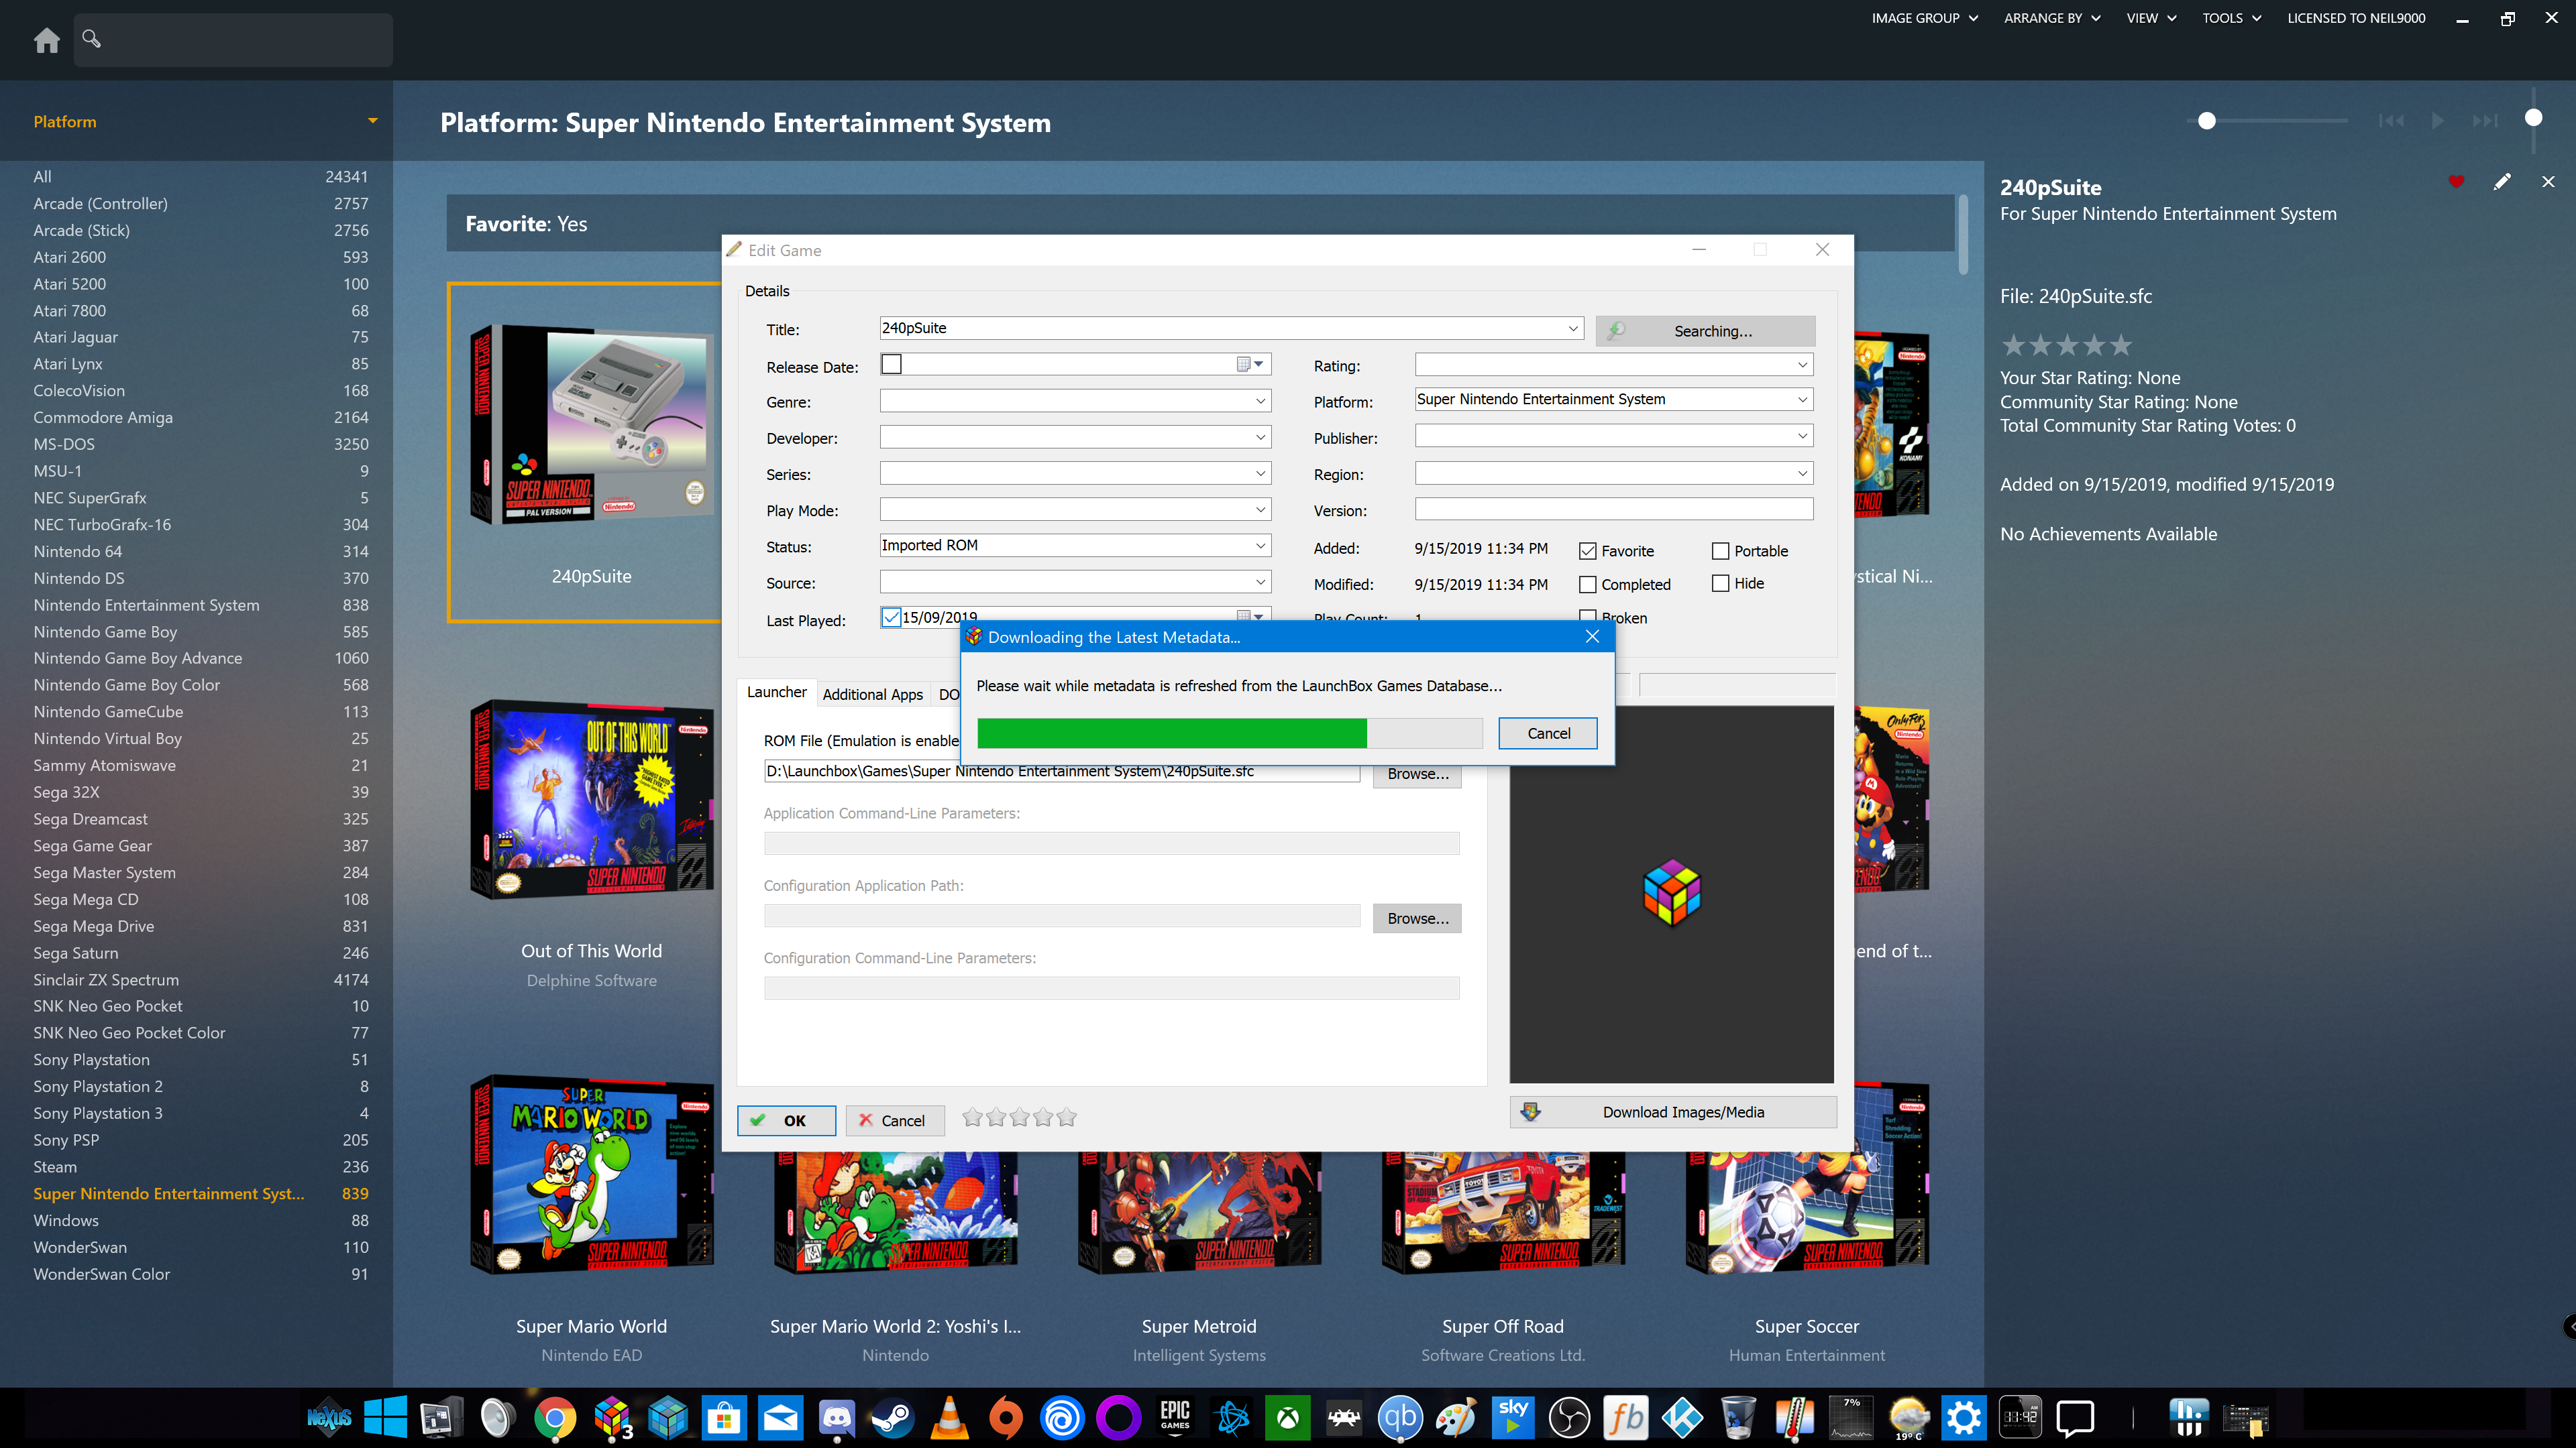The height and width of the screenshot is (1448, 2576).
Task: Open Epic Games launcher from taskbar
Action: pyautogui.click(x=1174, y=1417)
